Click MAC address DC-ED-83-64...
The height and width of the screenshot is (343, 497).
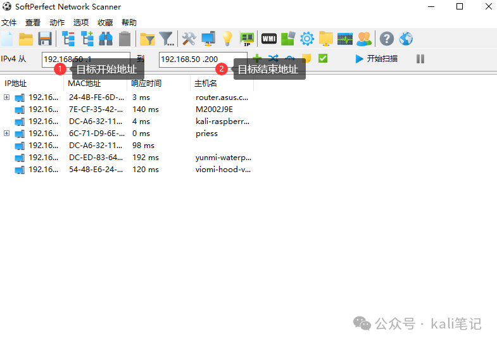point(96,158)
